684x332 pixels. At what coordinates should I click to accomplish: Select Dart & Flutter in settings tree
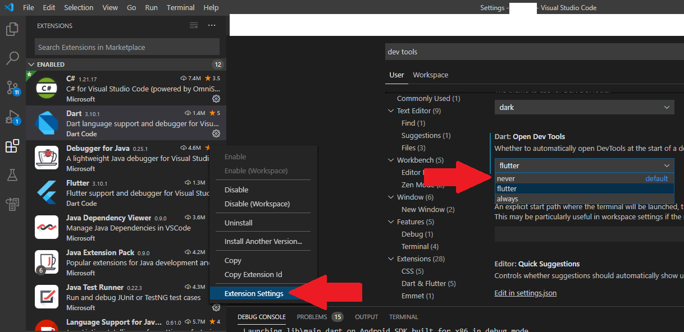428,283
